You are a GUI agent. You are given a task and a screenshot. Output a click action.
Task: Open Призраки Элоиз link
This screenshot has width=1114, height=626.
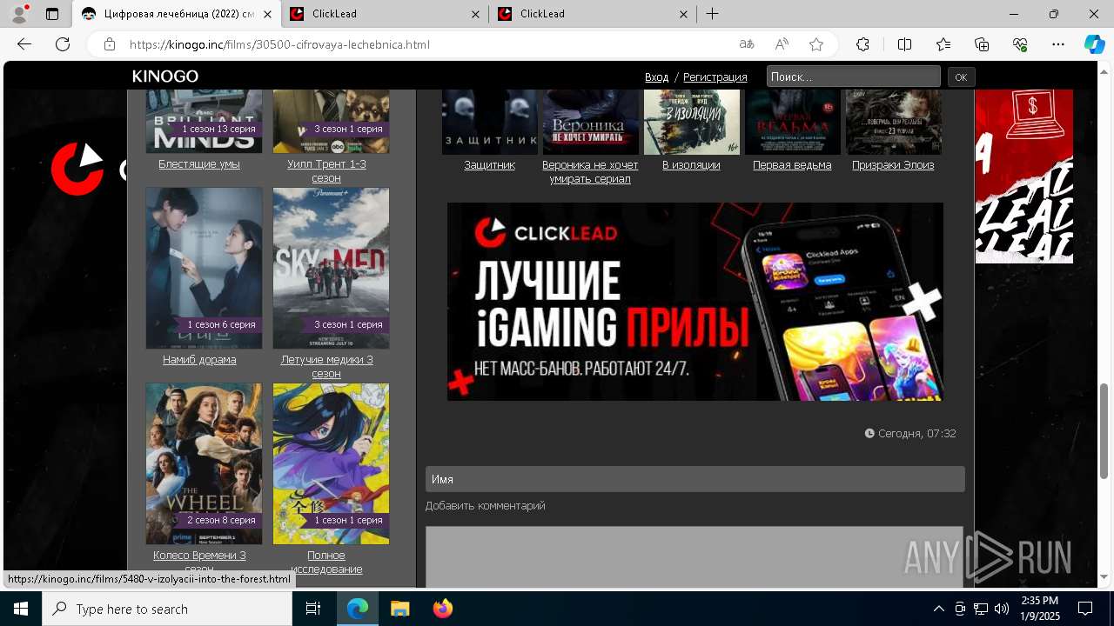(x=893, y=165)
